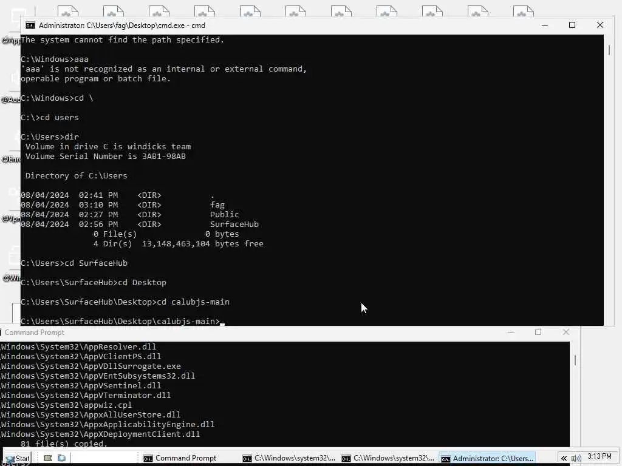Click the 'C:\Users\SurfaceHub>cd Desktop' line

[x=94, y=283]
